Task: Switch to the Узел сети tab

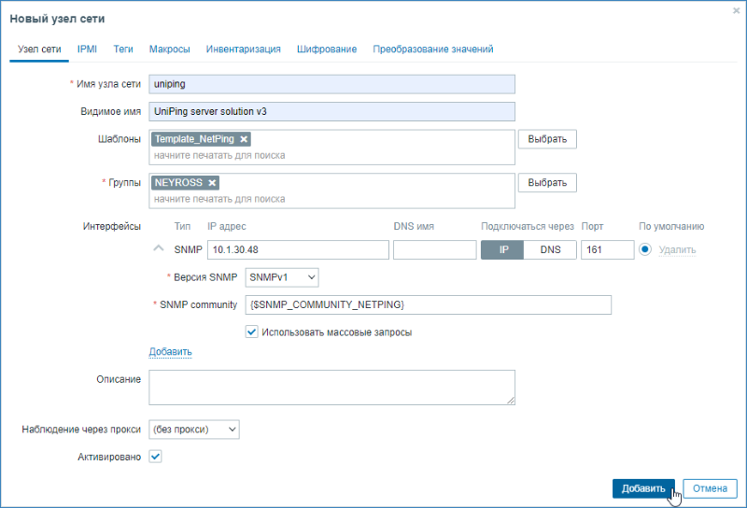Action: pos(39,49)
